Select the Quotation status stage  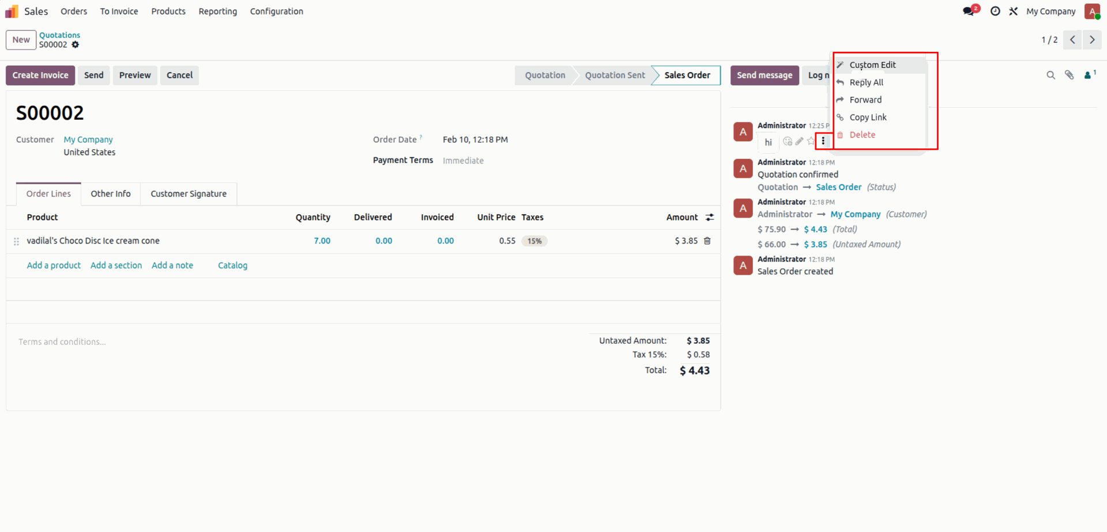[545, 75]
